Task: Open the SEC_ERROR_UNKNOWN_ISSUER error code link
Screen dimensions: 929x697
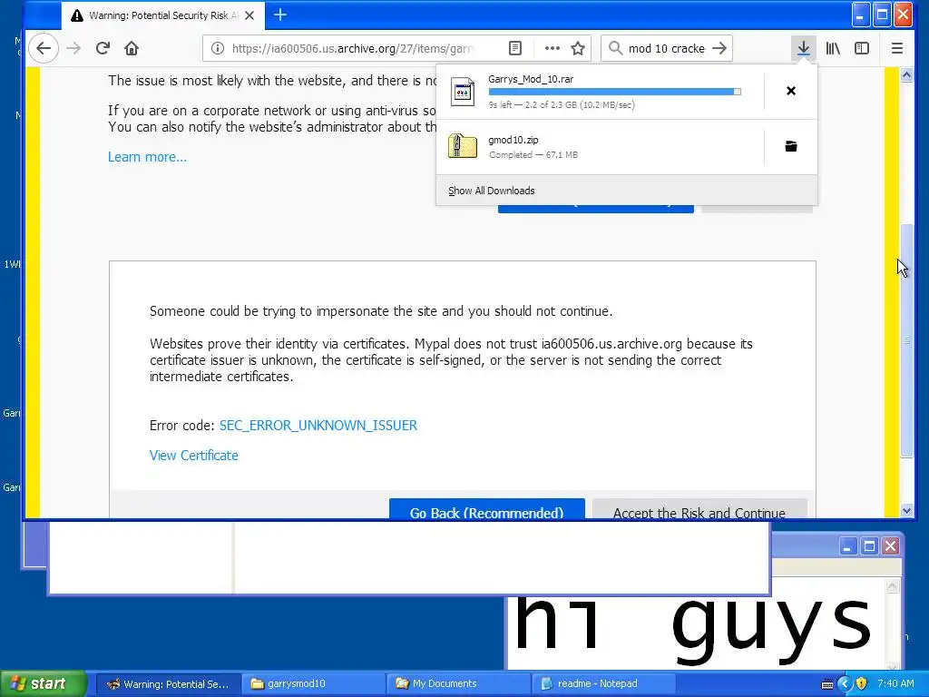Action: pyautogui.click(x=318, y=426)
